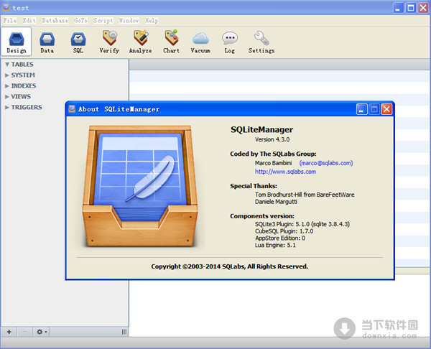Open the File menu

(x=10, y=21)
